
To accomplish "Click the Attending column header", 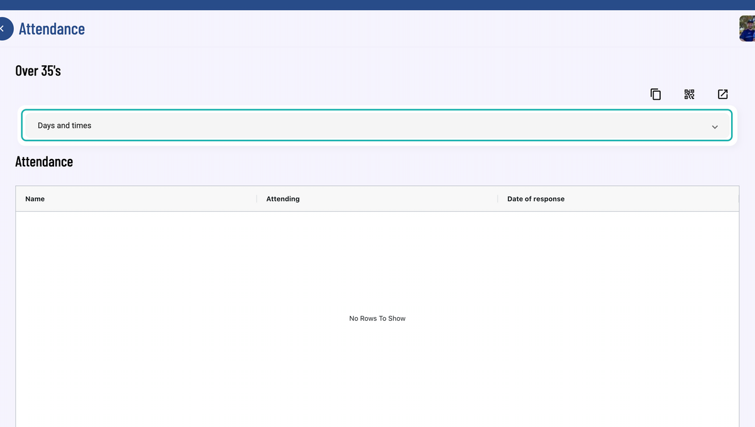I will coord(282,198).
